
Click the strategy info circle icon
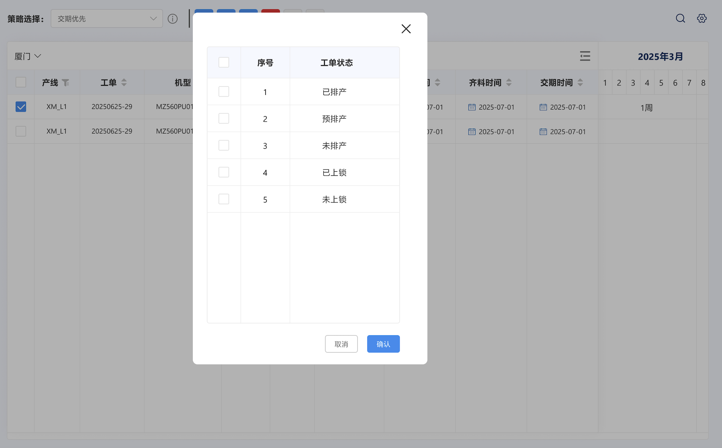pyautogui.click(x=173, y=19)
